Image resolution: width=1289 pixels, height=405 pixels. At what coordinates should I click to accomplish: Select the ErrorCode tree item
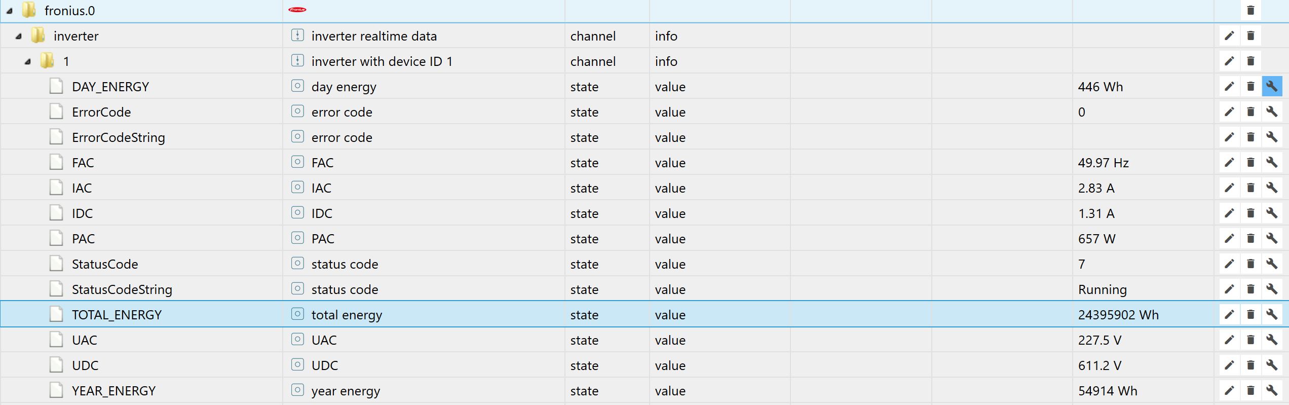pyautogui.click(x=101, y=112)
